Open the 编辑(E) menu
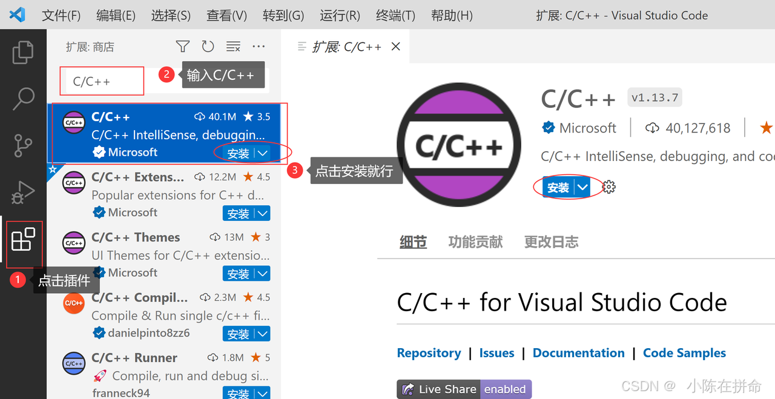The height and width of the screenshot is (399, 775). (116, 16)
